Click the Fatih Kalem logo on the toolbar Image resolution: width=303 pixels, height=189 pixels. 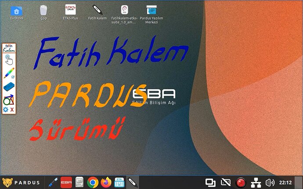(x=9, y=48)
